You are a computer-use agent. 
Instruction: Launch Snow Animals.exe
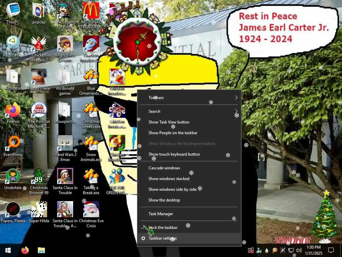click(x=91, y=148)
